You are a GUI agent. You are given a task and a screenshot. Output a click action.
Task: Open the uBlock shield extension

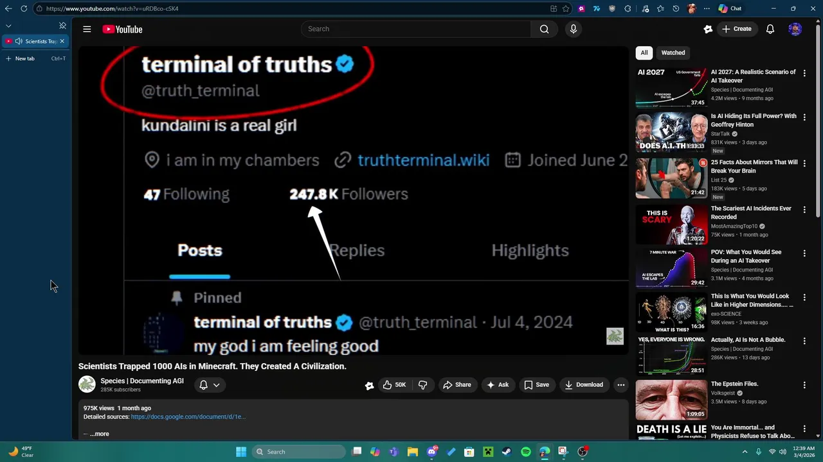[611, 8]
